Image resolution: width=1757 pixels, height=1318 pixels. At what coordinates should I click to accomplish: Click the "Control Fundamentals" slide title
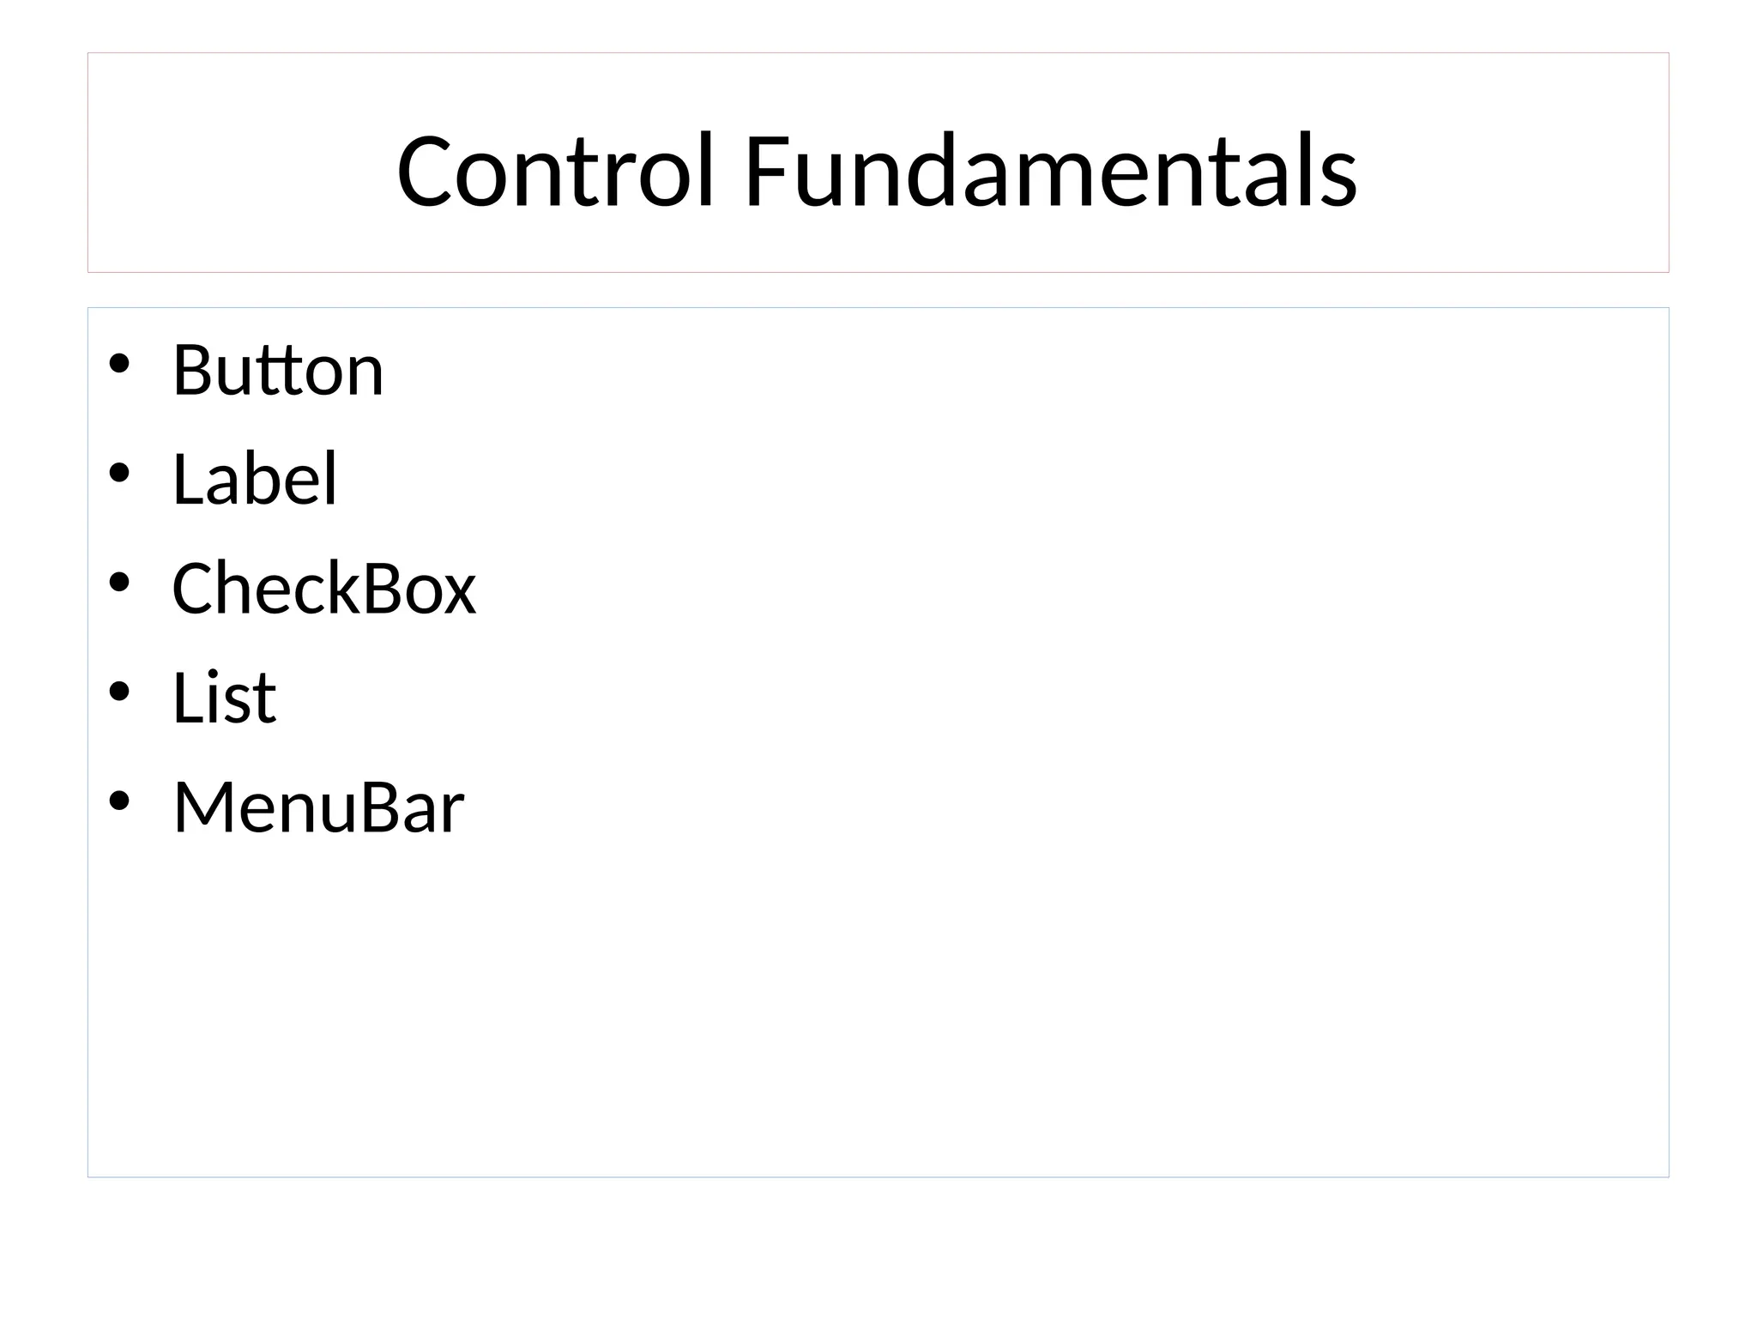click(x=877, y=171)
